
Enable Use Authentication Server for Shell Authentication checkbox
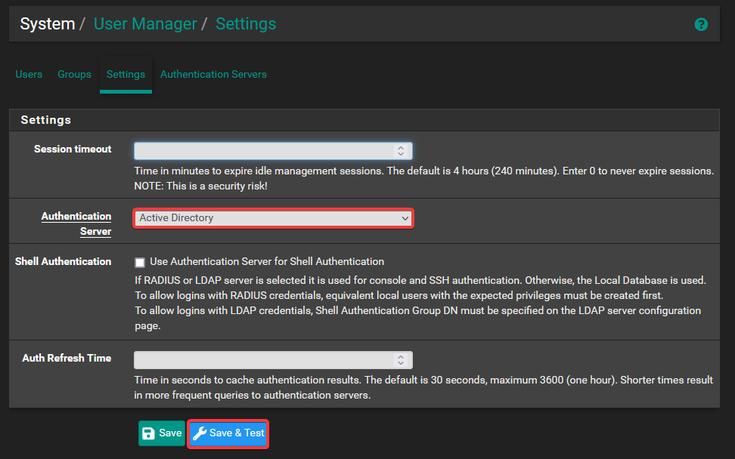click(x=140, y=263)
